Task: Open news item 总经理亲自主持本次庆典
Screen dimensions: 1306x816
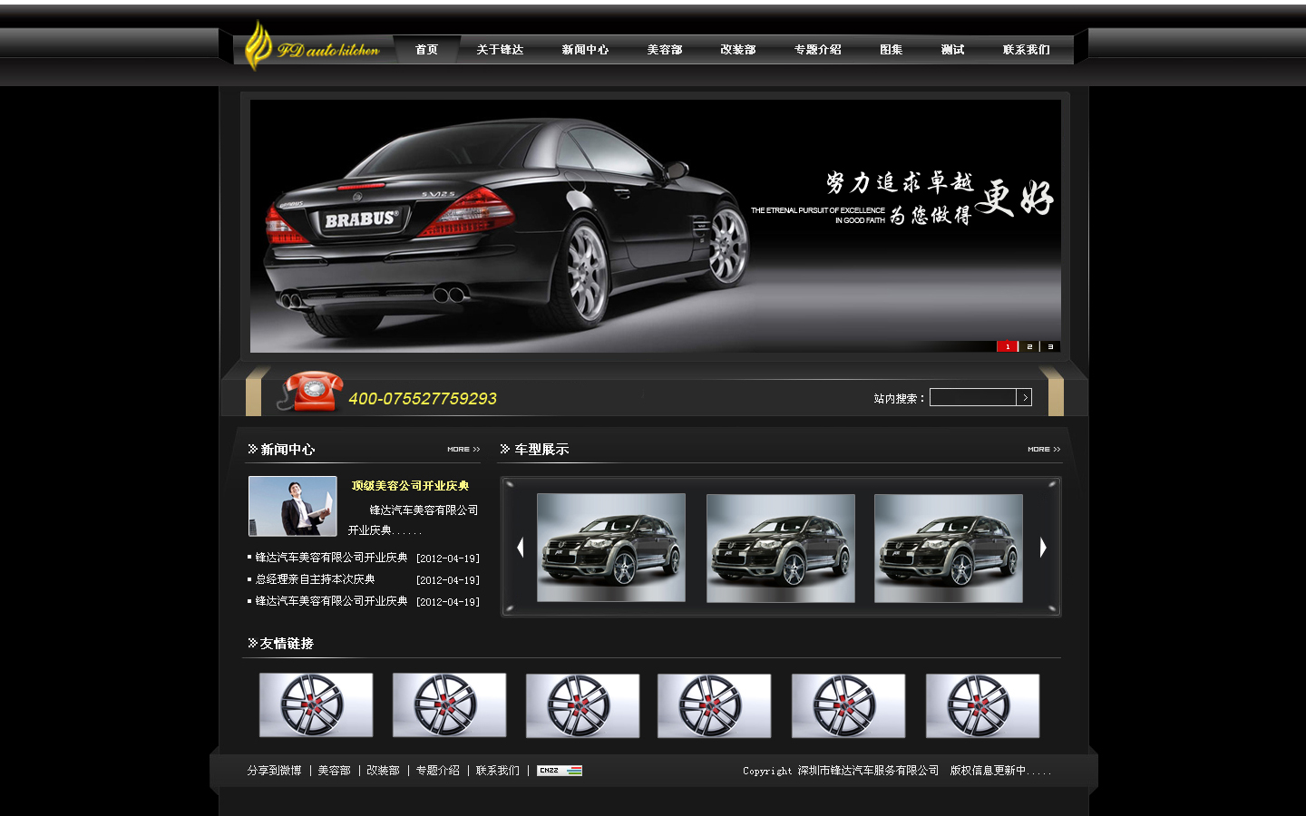Action: (315, 579)
